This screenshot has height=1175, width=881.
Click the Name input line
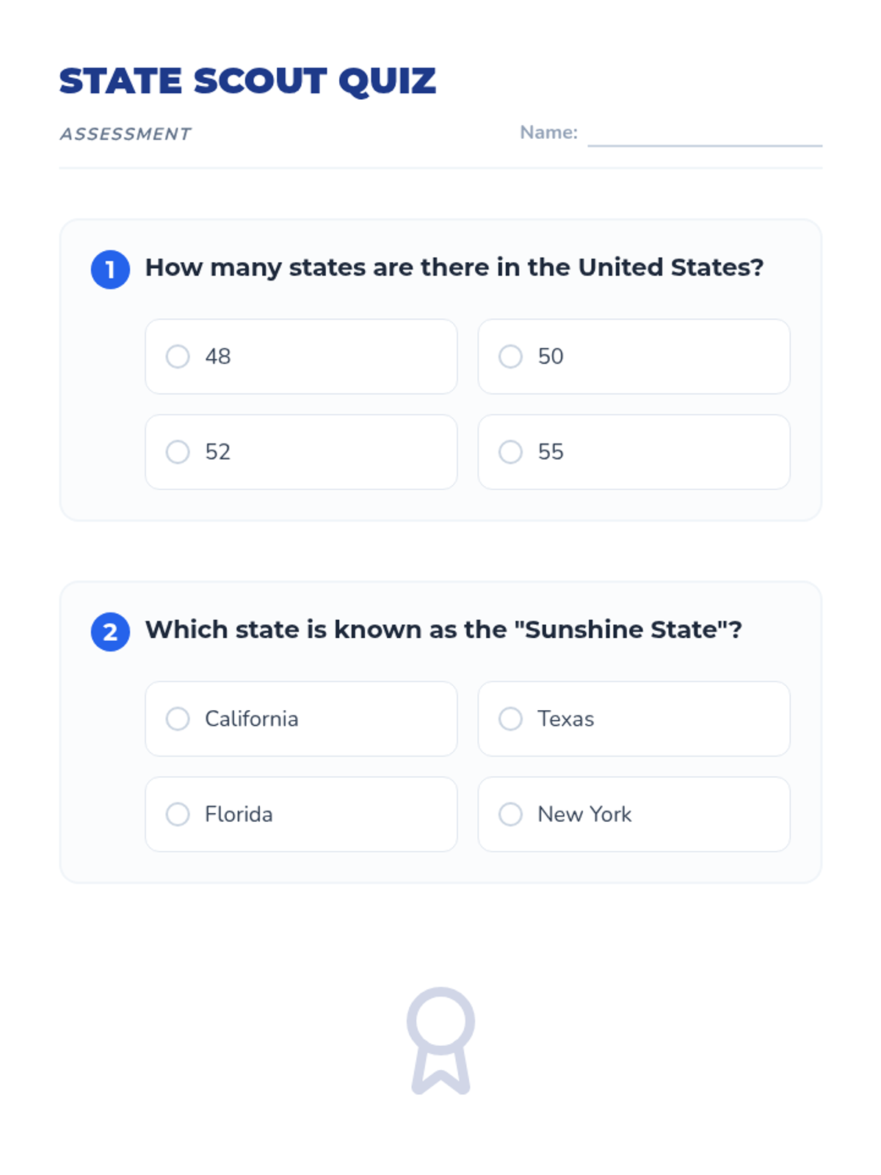click(x=704, y=135)
